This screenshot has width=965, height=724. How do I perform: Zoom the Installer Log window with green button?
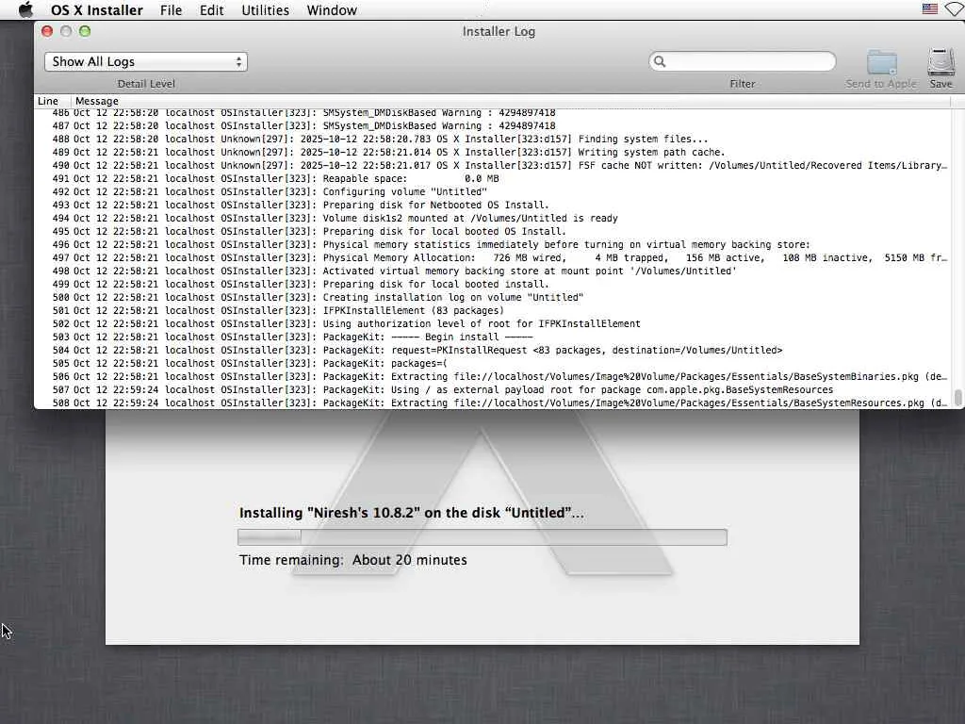coord(85,31)
